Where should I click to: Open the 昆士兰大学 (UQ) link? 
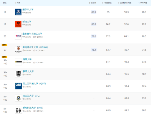point(32,96)
